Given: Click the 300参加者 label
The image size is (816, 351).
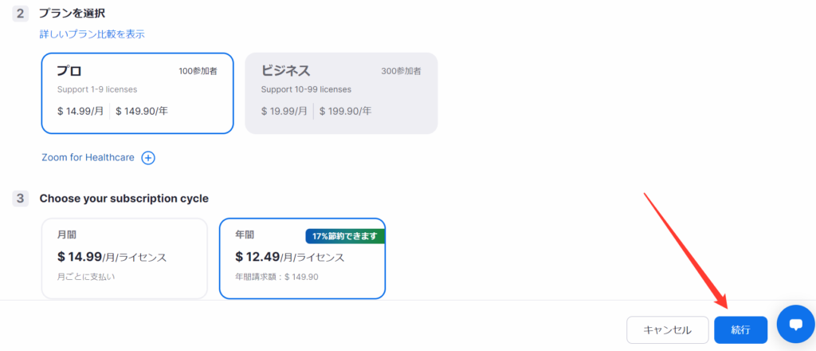Looking at the screenshot, I should pos(402,71).
